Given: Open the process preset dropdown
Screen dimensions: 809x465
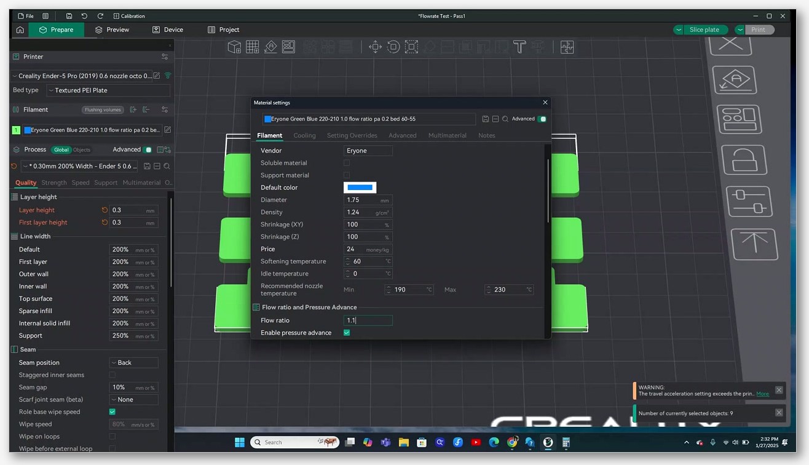Looking at the screenshot, I should pyautogui.click(x=79, y=166).
